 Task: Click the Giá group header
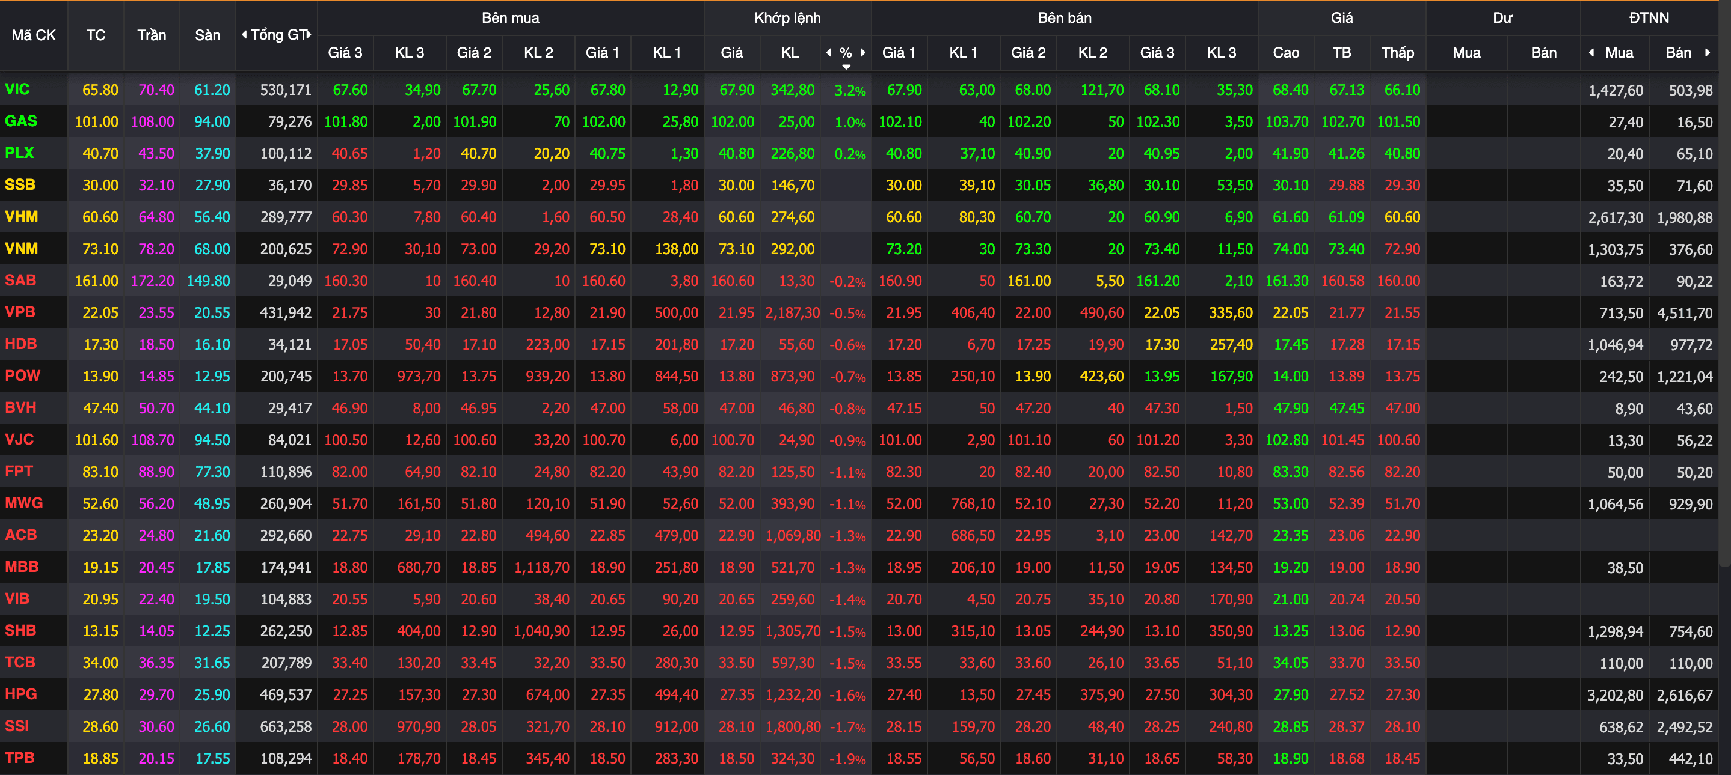[1342, 18]
